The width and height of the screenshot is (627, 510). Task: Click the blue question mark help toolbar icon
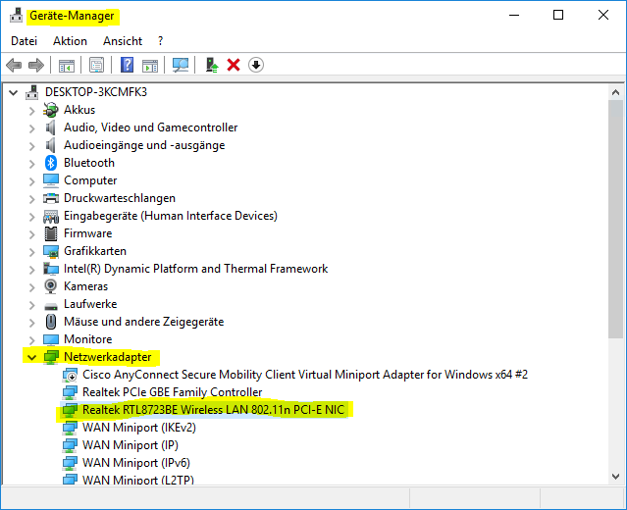coord(127,66)
